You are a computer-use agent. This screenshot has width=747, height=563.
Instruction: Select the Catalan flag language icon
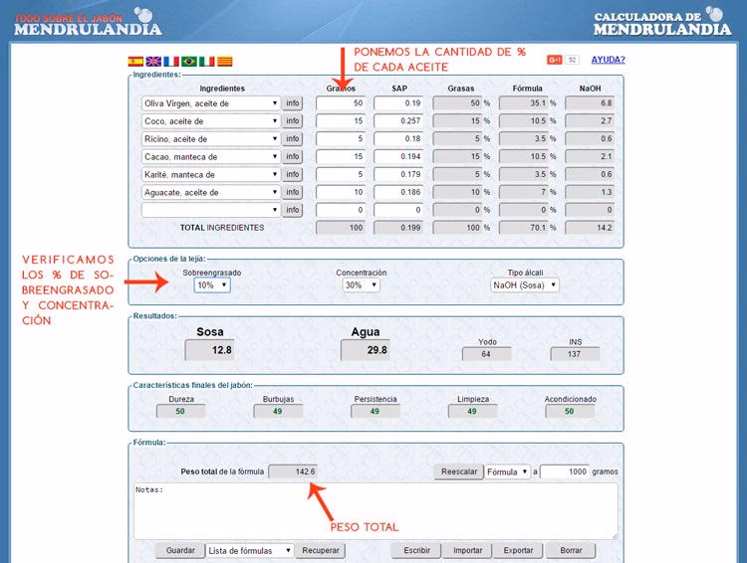pos(225,61)
